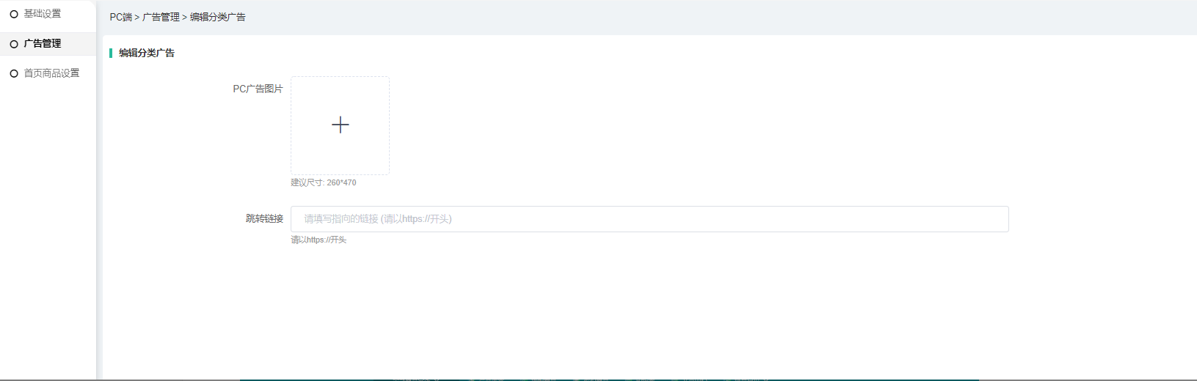Click the plus icon to upload ad image
Viewport: 1197px width, 381px height.
(x=340, y=125)
